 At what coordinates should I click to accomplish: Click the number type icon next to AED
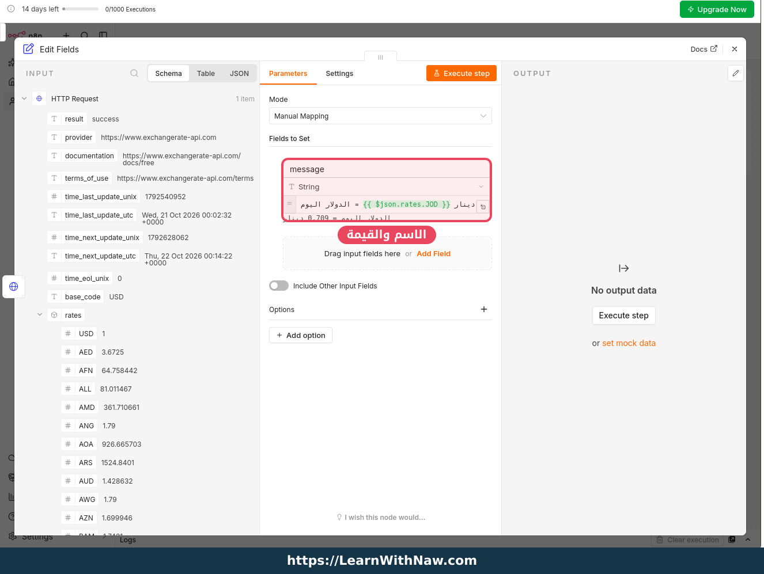[x=68, y=352]
